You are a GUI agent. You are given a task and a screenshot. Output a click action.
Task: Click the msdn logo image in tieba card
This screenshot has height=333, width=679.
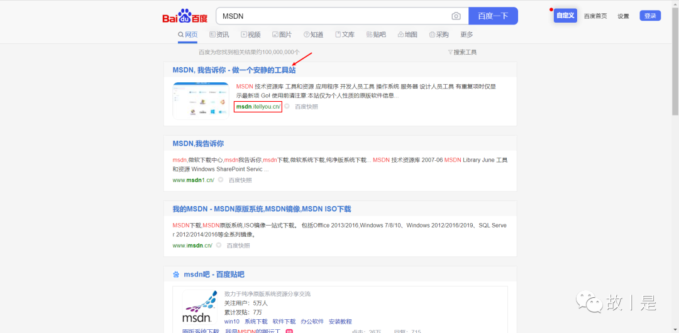[x=200, y=308]
